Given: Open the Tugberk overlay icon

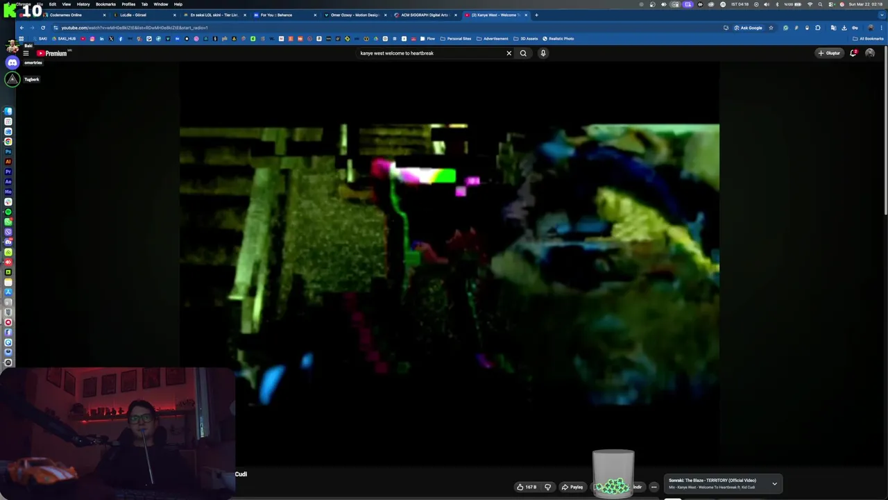Looking at the screenshot, I should tap(12, 79).
